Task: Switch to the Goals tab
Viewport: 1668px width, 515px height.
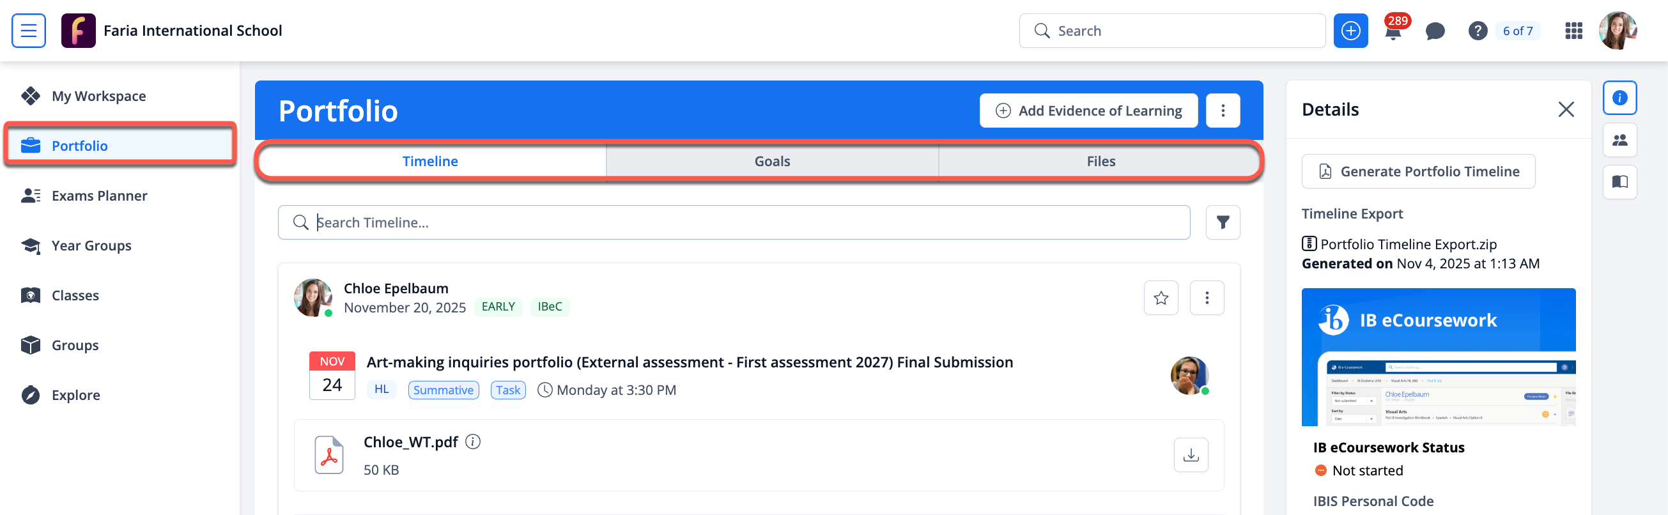Action: [x=772, y=161]
